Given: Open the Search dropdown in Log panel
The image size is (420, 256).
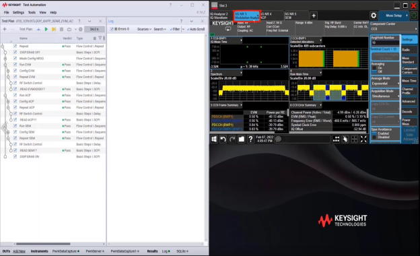Looking at the screenshot, I should coord(160,29).
